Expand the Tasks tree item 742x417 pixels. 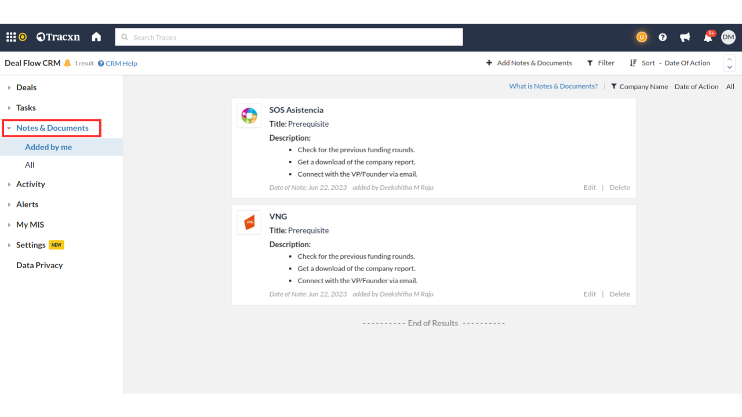coord(26,108)
